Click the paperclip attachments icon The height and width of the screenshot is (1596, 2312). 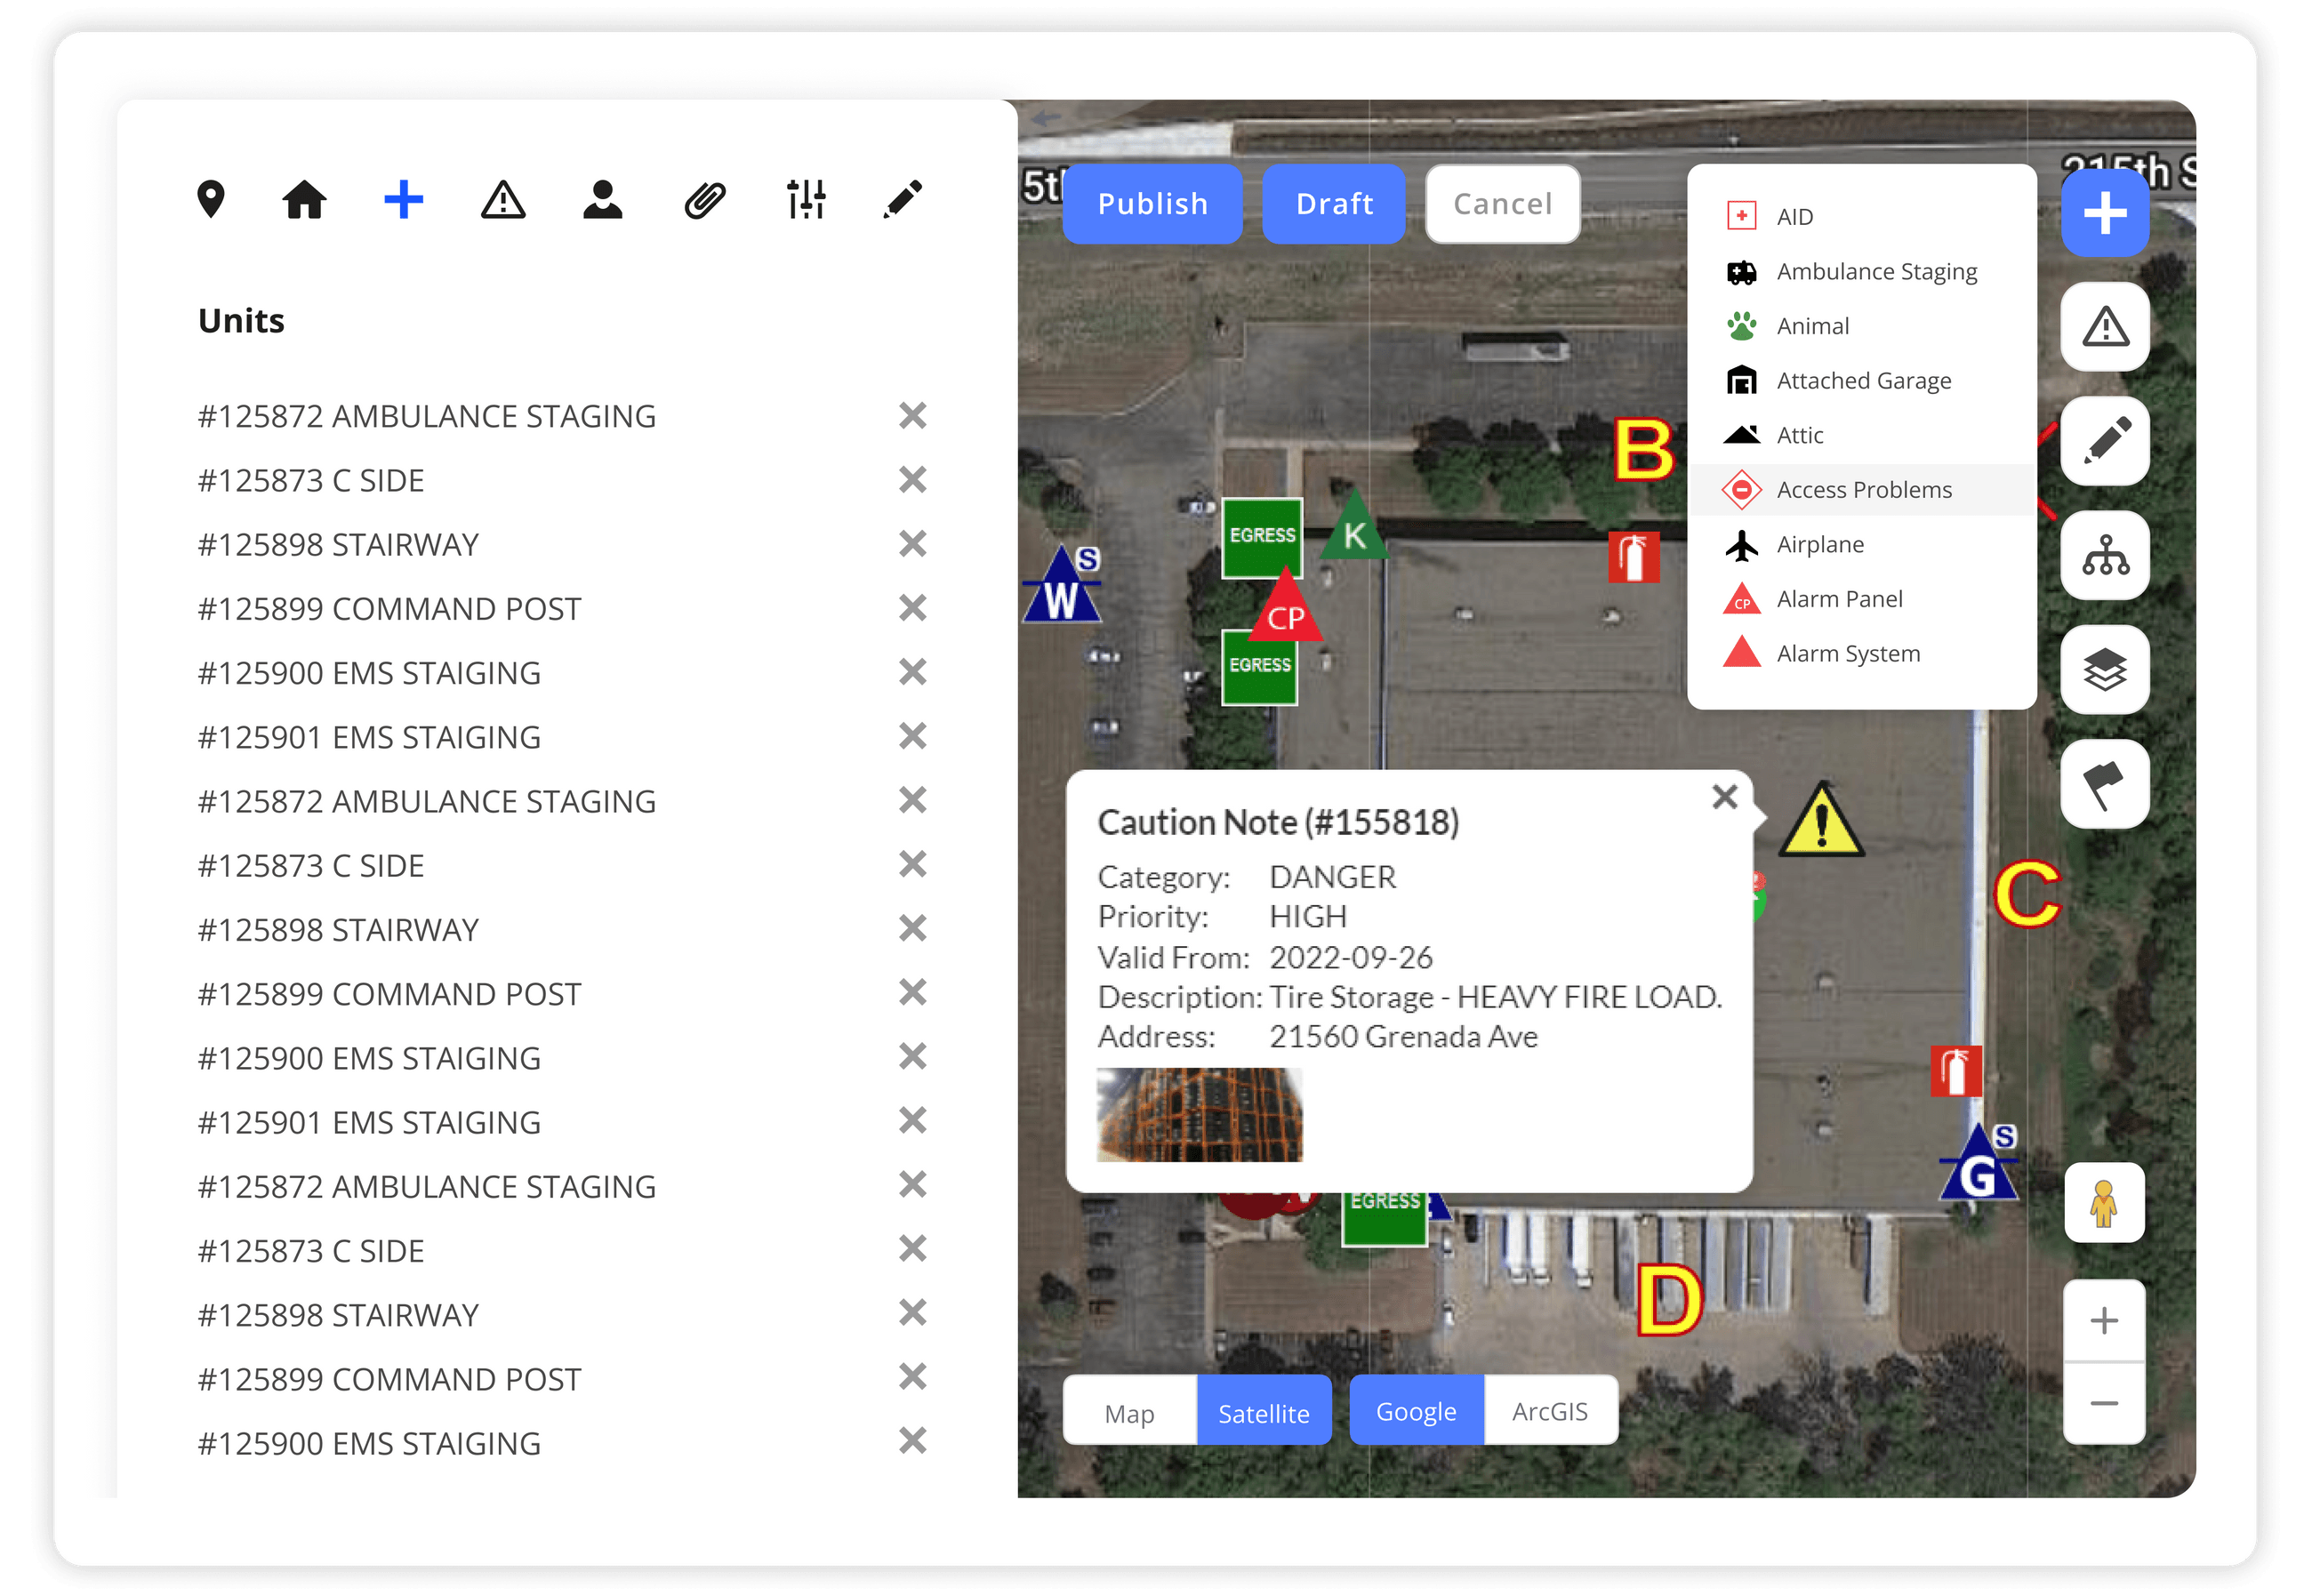[705, 200]
